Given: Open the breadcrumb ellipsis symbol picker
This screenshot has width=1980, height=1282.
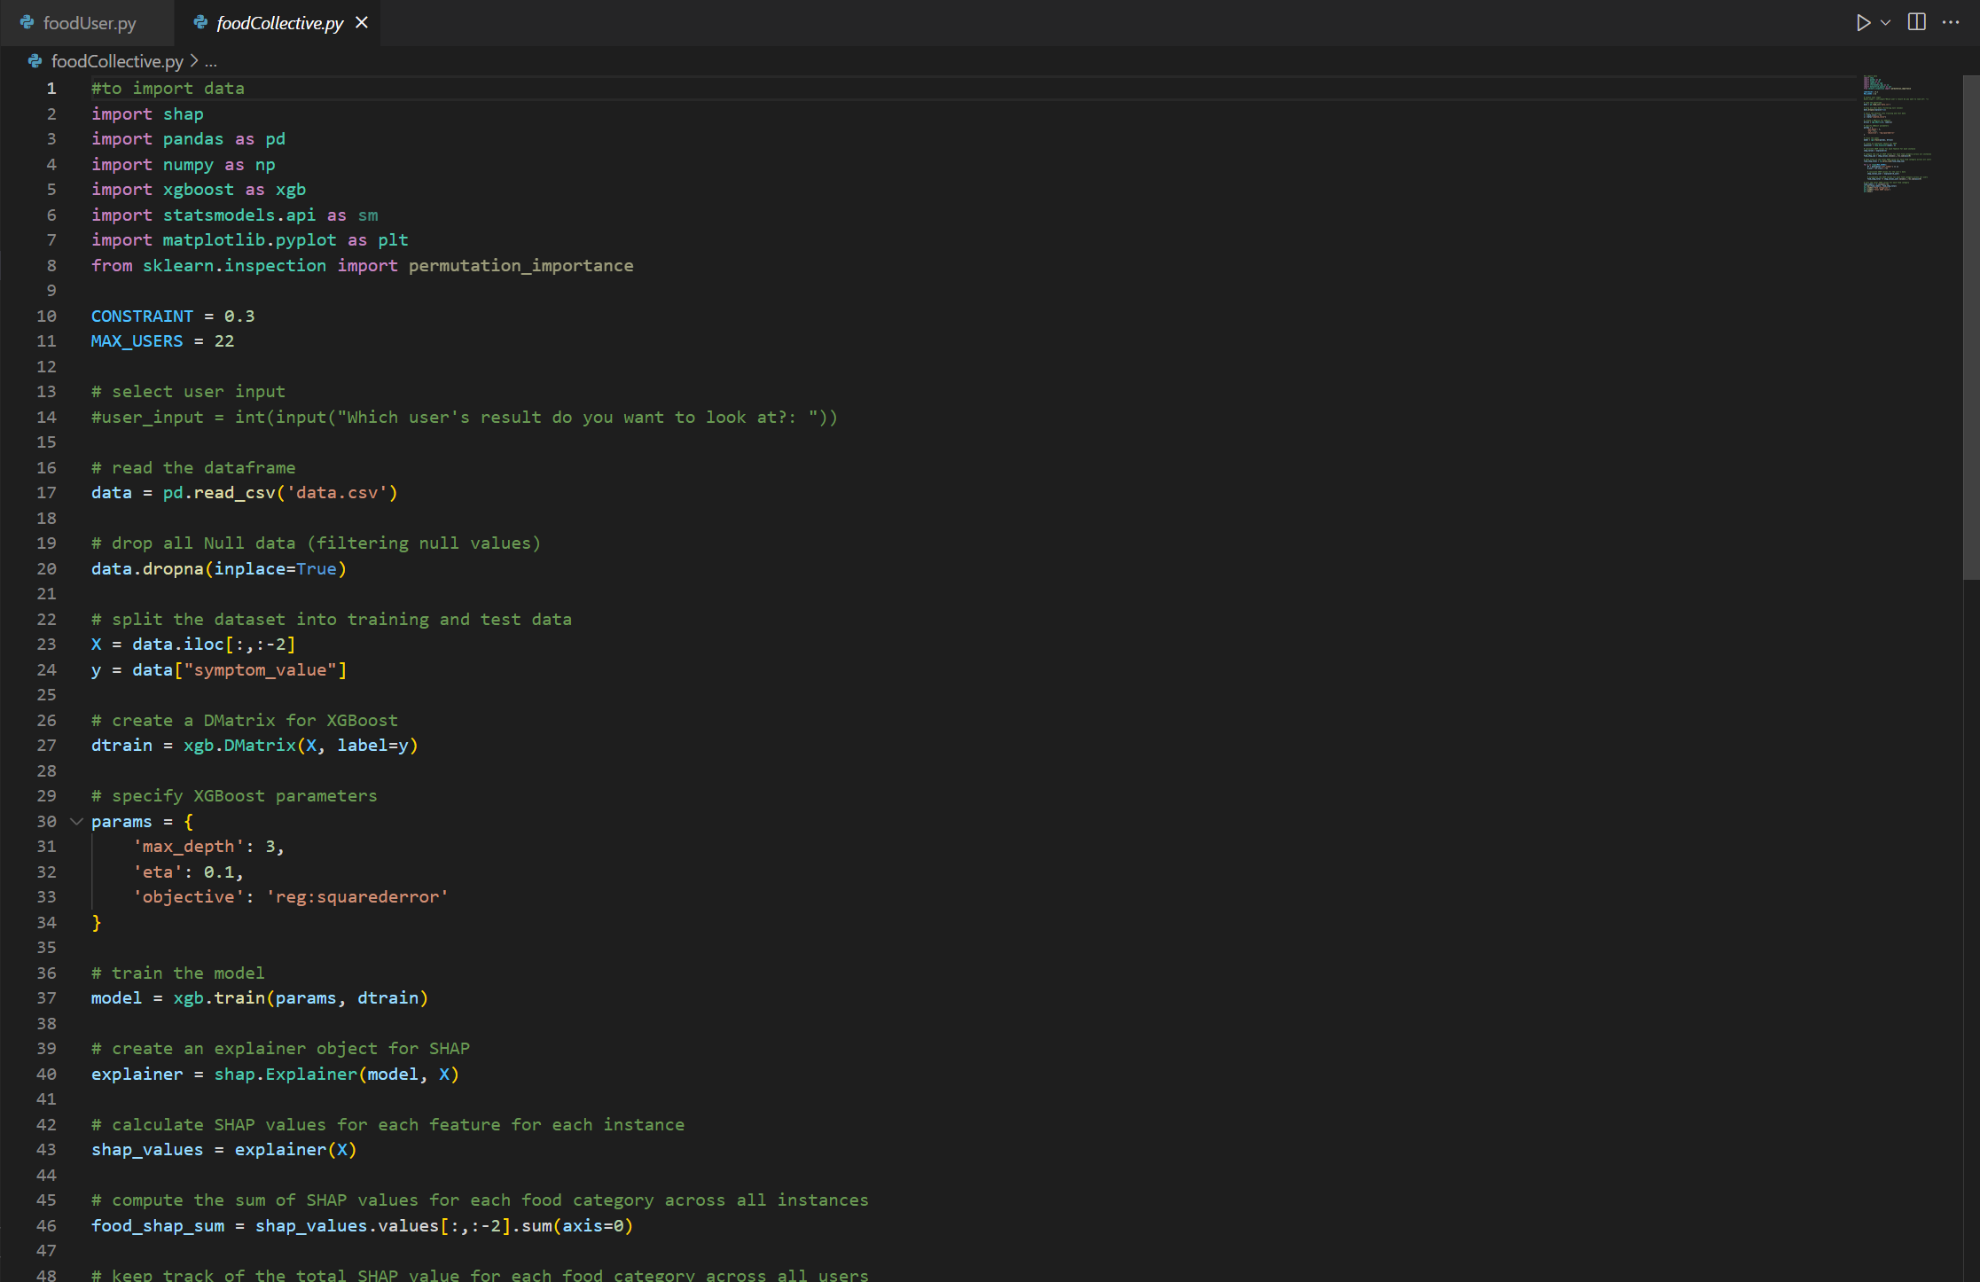Looking at the screenshot, I should tap(211, 62).
